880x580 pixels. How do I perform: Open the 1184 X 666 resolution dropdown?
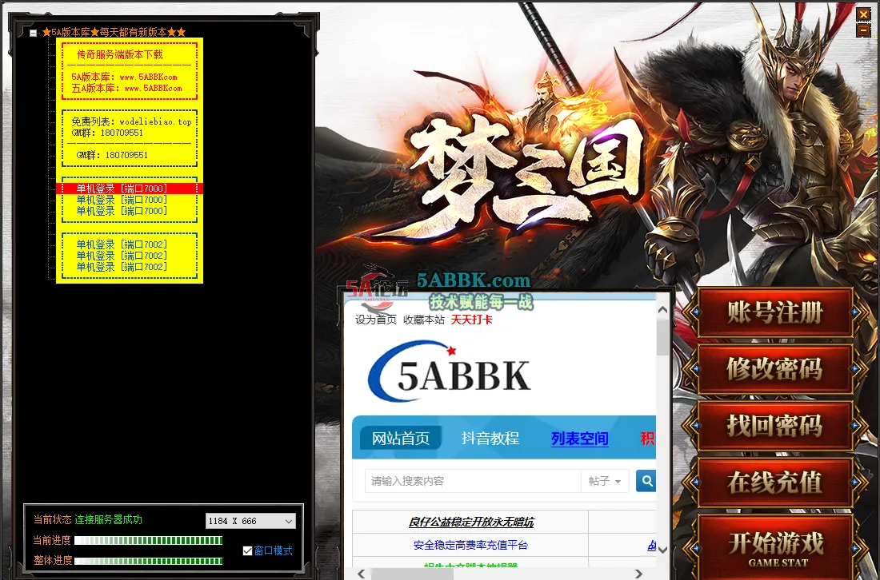point(250,521)
